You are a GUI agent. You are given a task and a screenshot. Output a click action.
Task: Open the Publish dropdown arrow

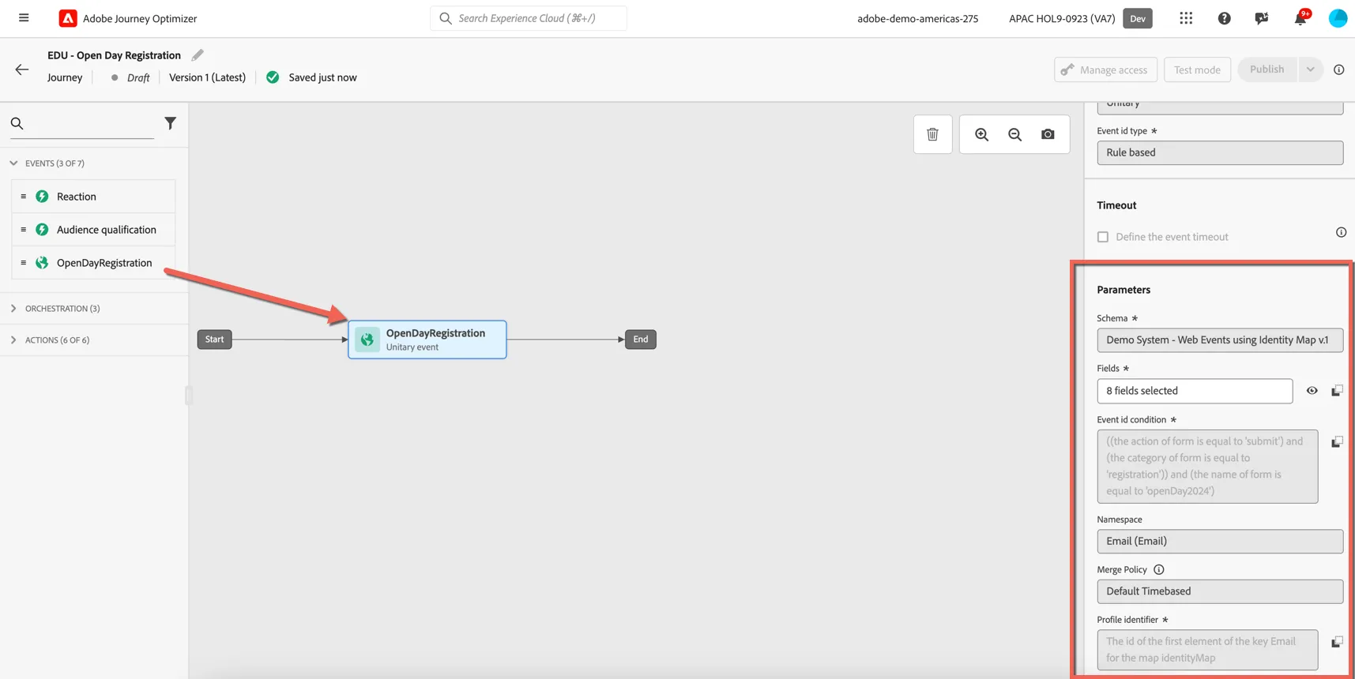[x=1310, y=69]
